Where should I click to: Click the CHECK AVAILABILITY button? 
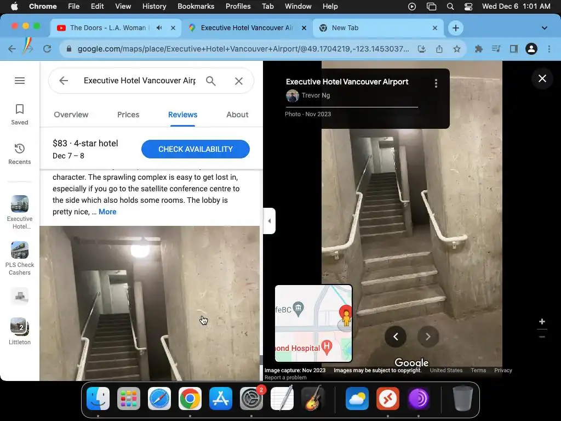(196, 149)
